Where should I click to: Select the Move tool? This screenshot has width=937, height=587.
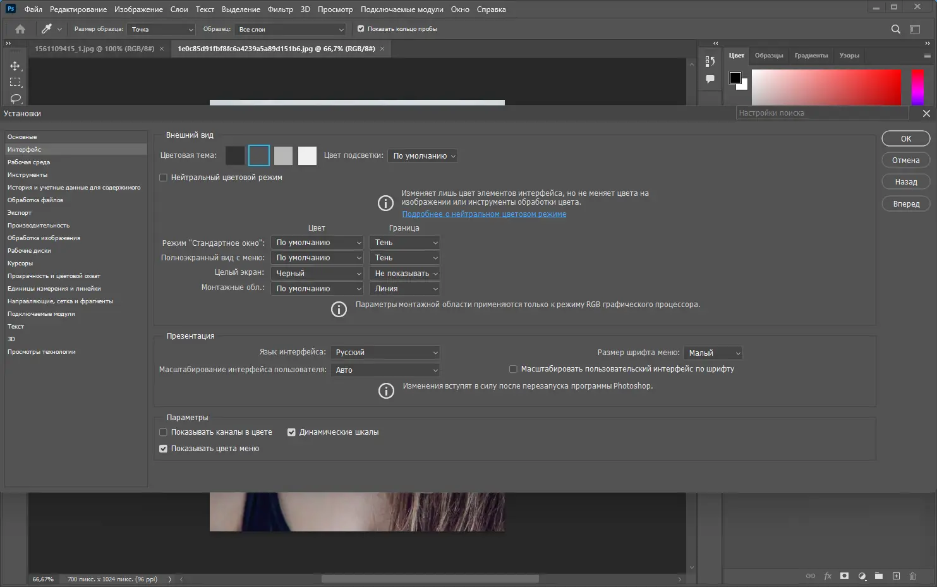(15, 65)
